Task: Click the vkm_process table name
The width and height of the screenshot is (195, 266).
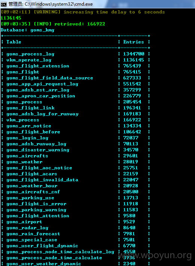Action: (x=23, y=120)
